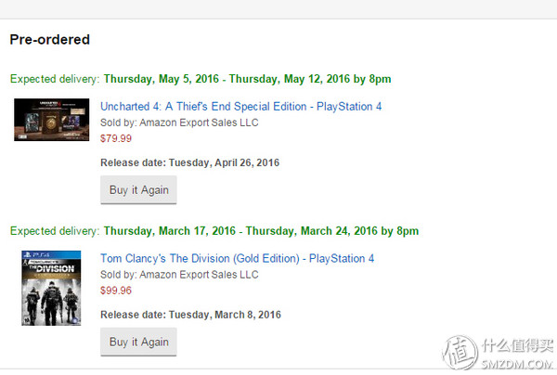Click Sold by line under Uncharted 4

point(178,123)
